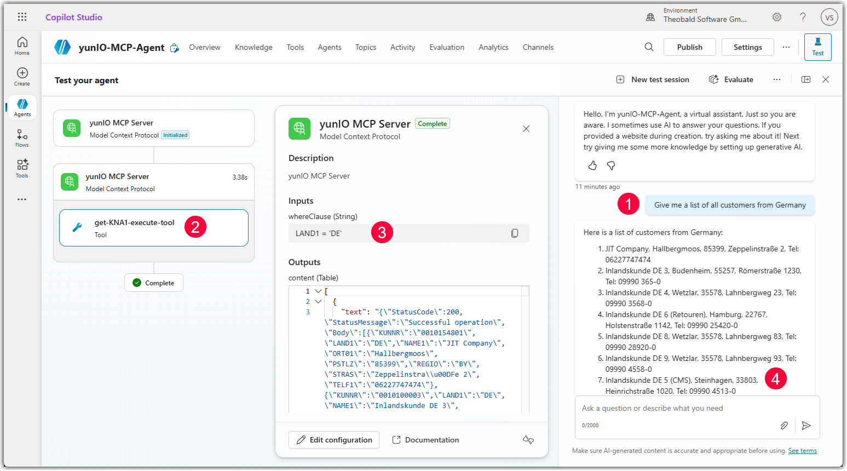
Task: Open the app launcher waffle icon
Action: (22, 17)
